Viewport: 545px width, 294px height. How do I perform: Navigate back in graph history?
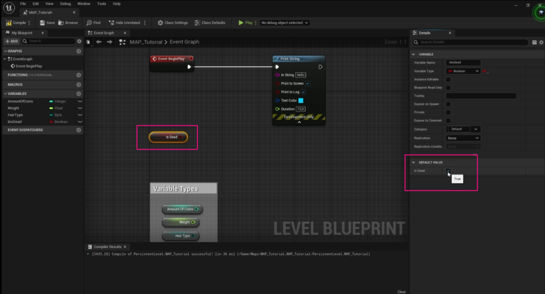(x=99, y=42)
